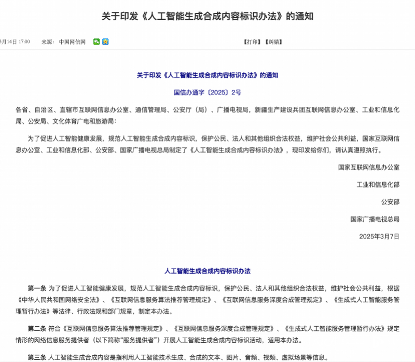
Task: Click the publication time 17:00 text
Action: (x=24, y=41)
